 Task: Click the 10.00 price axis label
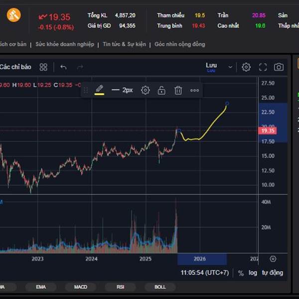point(268,185)
